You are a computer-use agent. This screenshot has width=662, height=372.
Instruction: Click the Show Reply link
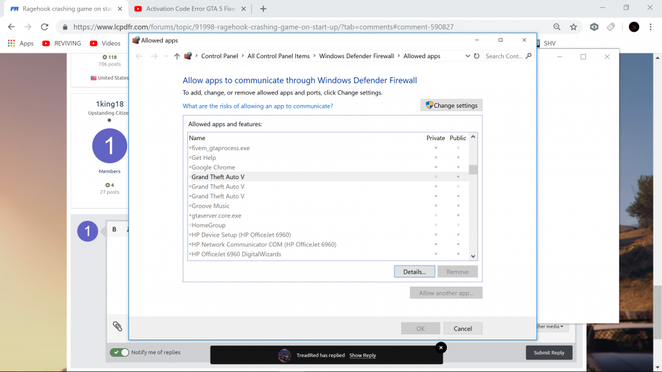(363, 355)
